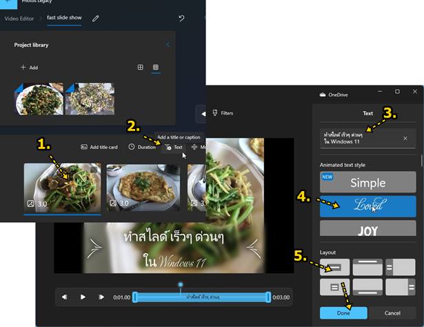Image resolution: width=424 pixels, height=327 pixels.
Task: Click the playhead marker above timeline
Action: (x=181, y=284)
